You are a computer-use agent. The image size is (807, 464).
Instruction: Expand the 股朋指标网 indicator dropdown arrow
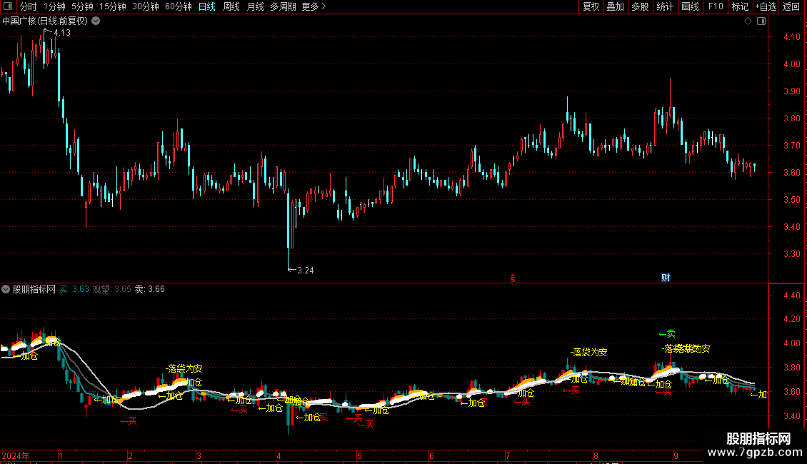coord(6,289)
